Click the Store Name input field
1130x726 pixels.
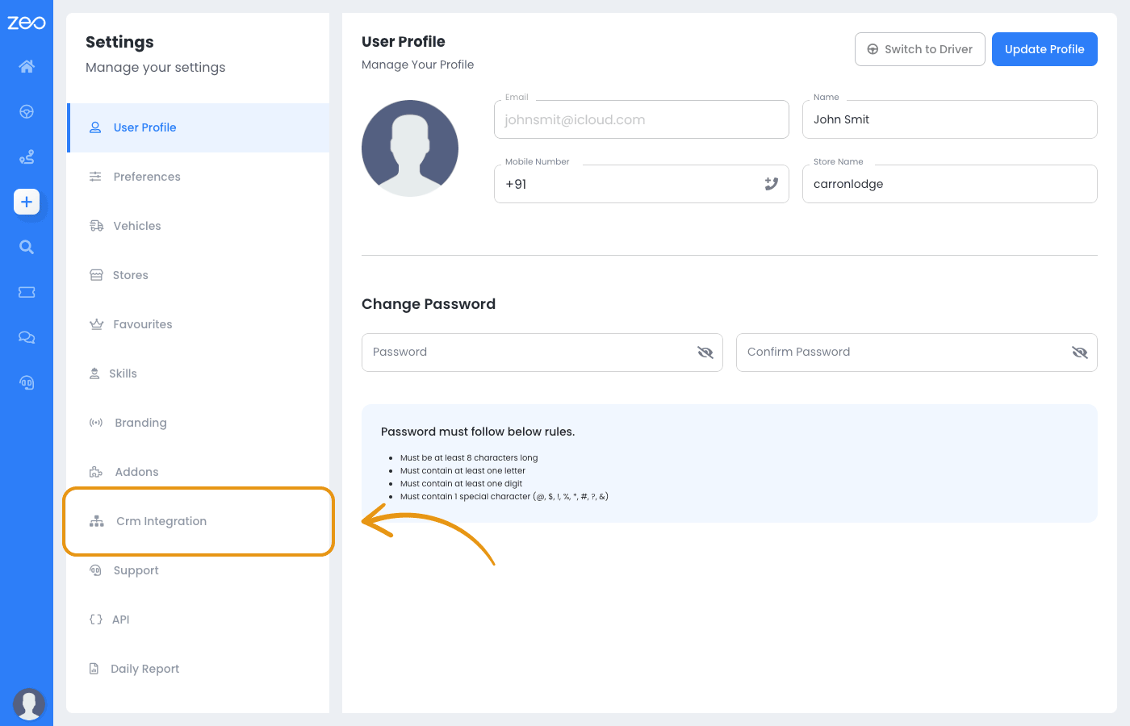point(949,184)
